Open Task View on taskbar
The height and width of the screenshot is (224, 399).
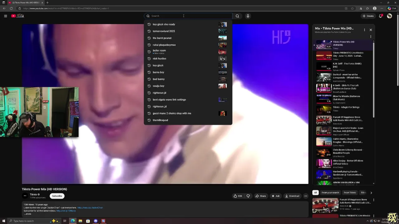(65, 221)
